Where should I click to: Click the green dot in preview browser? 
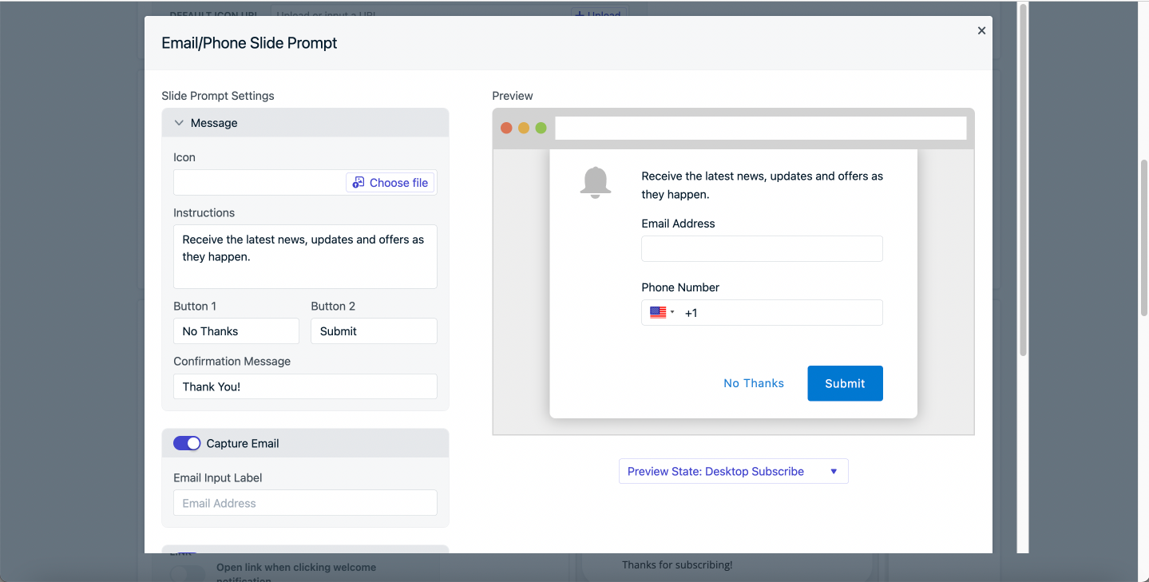tap(541, 129)
